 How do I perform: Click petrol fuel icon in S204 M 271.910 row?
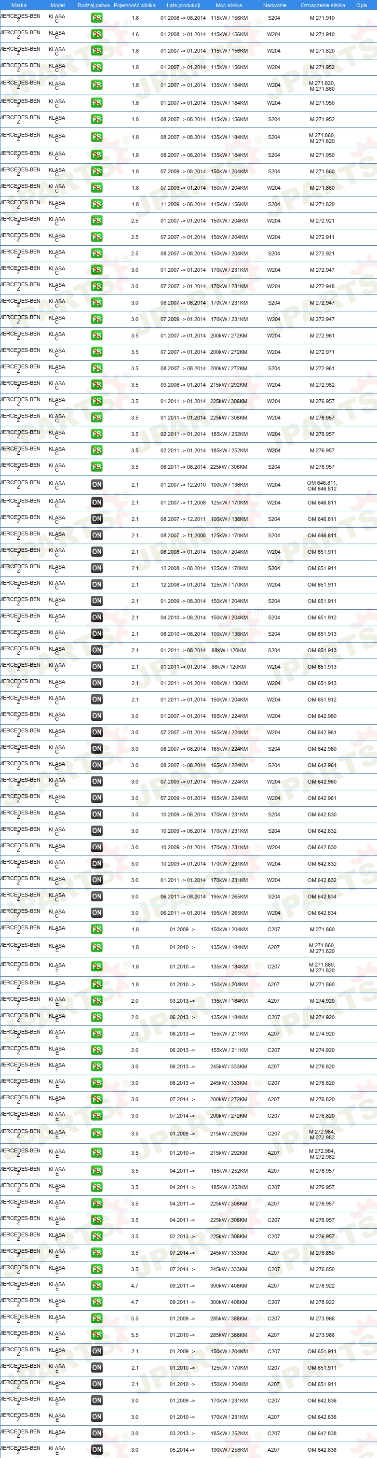click(96, 18)
